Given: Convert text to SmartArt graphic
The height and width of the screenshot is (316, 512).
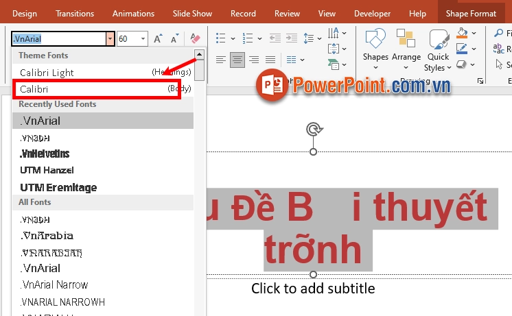Looking at the screenshot, I should coord(334,64).
